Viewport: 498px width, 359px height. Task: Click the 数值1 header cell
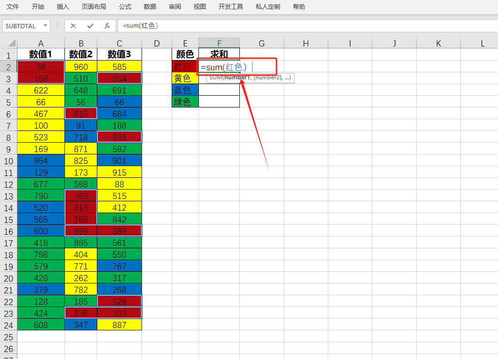(41, 54)
